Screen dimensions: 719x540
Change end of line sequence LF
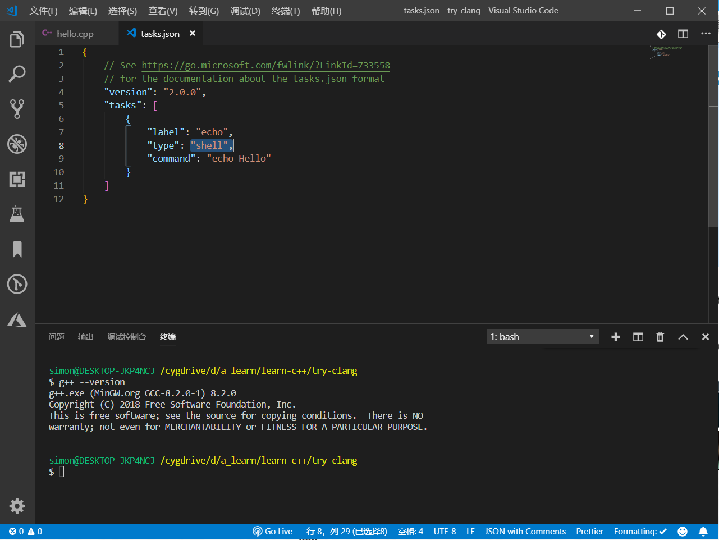coord(470,532)
